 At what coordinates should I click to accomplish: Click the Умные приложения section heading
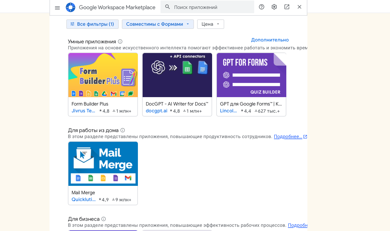coord(92,41)
